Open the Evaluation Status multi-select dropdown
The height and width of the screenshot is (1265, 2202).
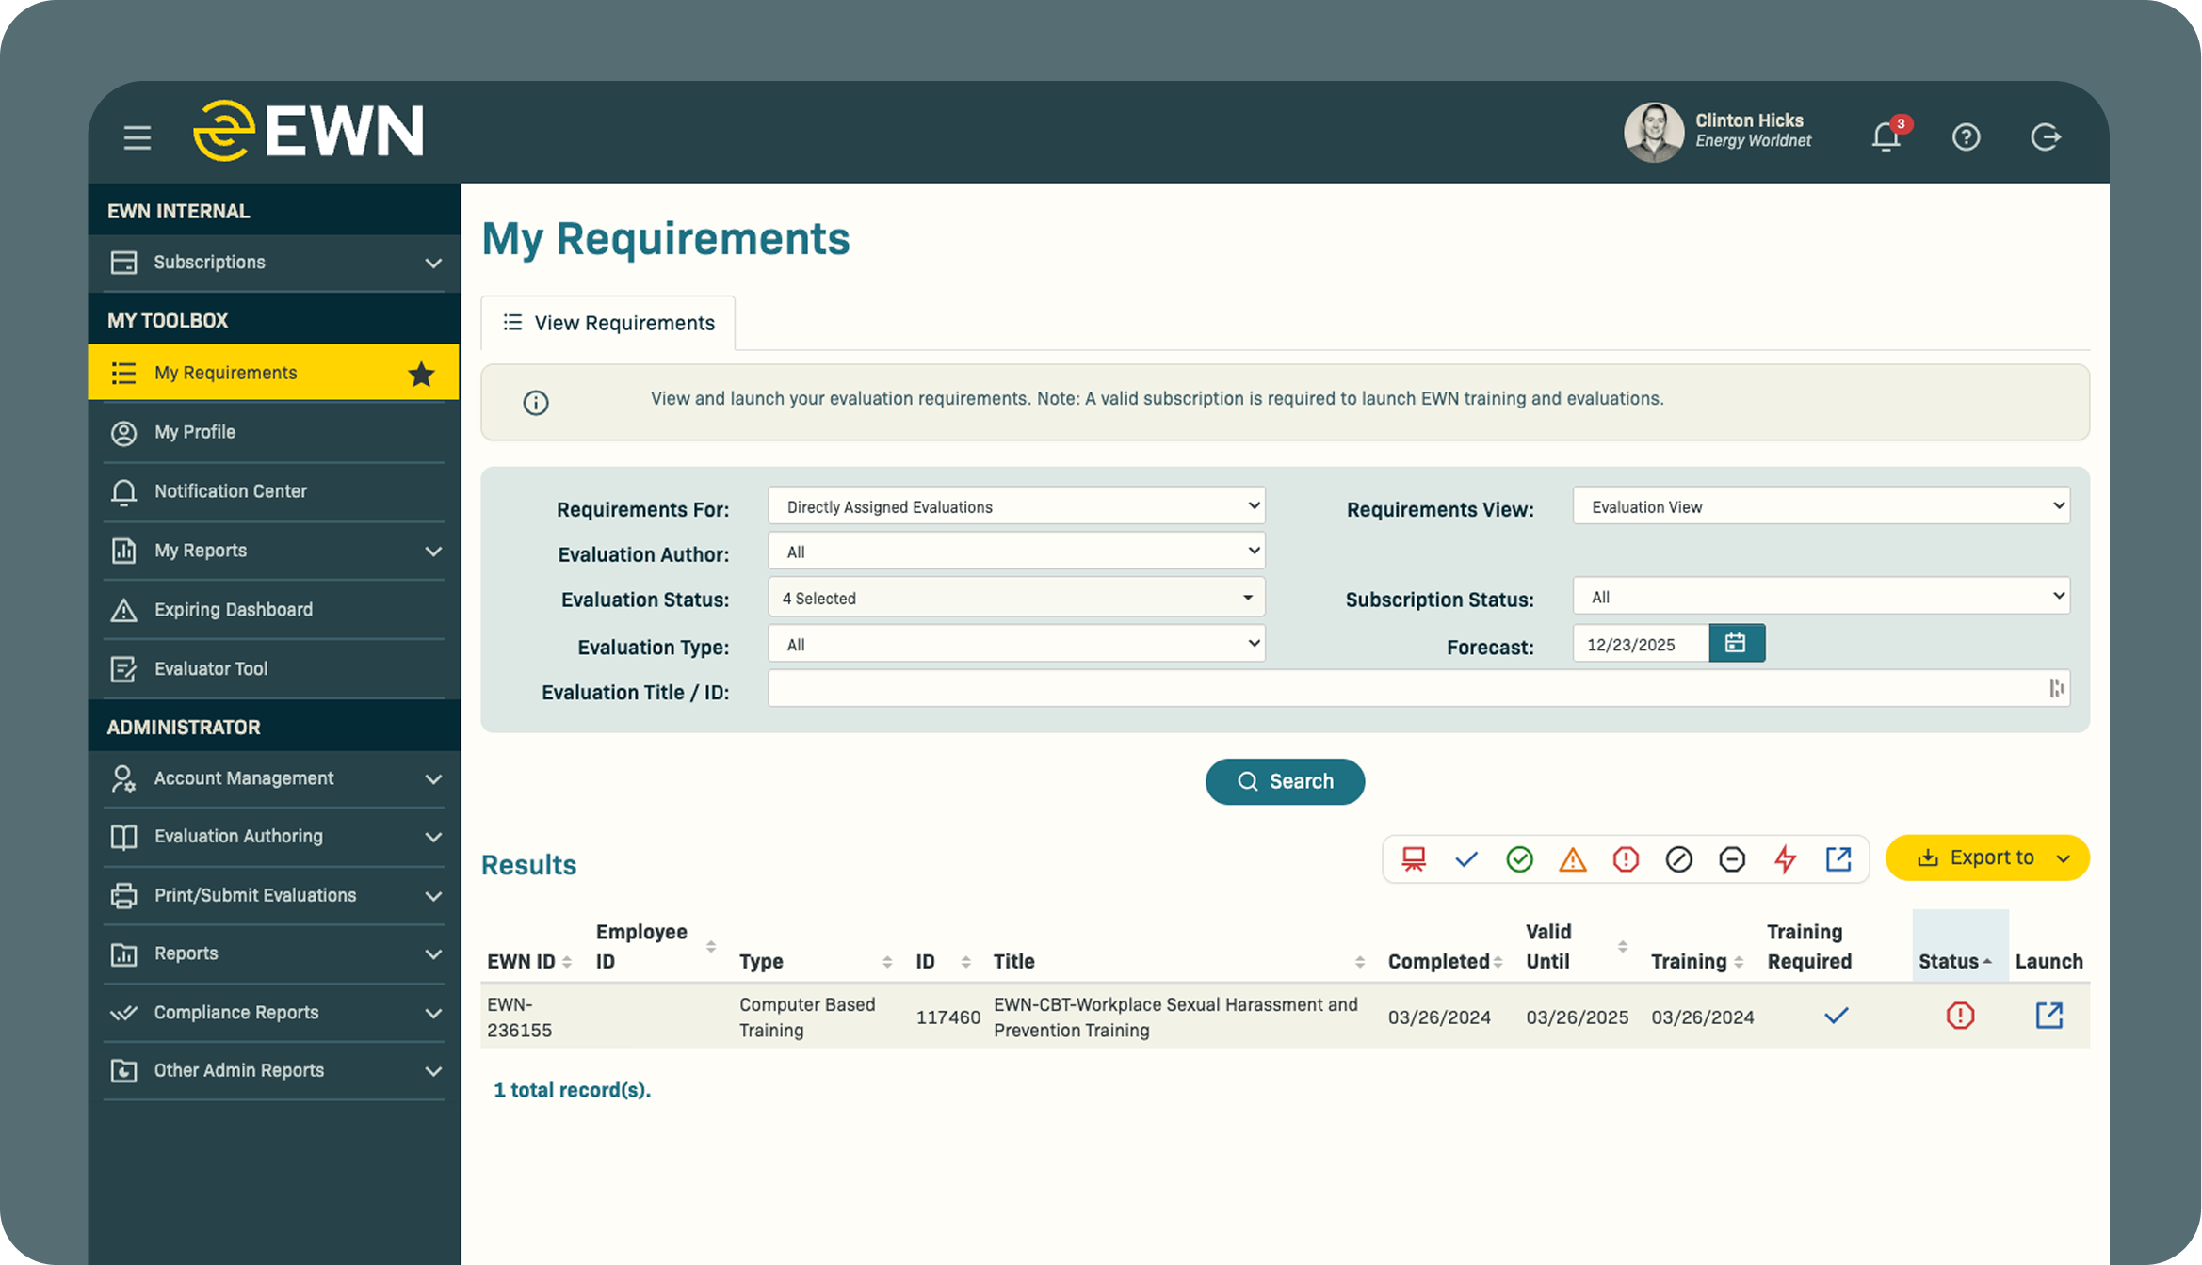click(1015, 598)
